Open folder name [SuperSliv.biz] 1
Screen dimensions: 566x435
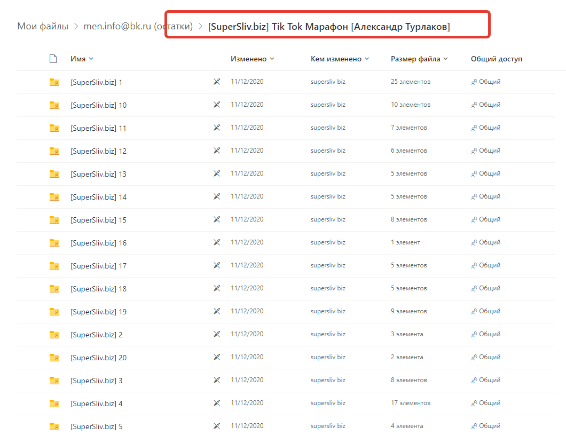point(96,82)
